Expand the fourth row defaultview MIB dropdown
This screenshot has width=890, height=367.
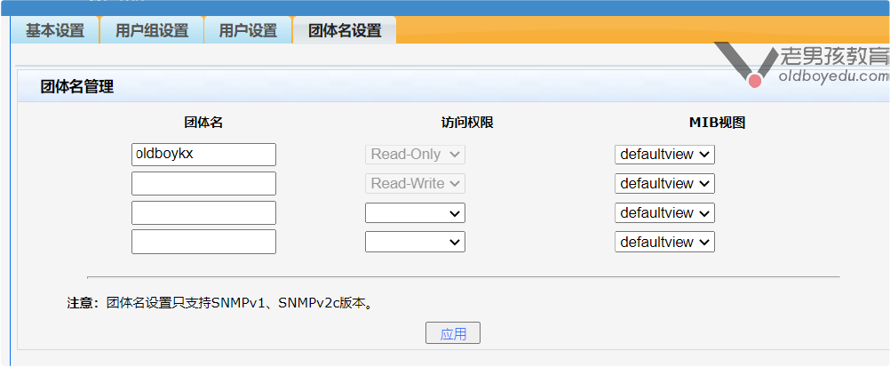(664, 242)
